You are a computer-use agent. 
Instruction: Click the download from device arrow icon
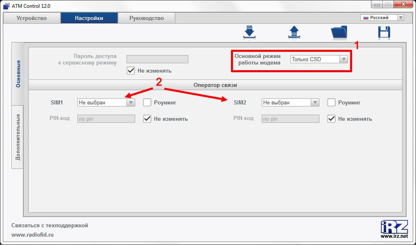[249, 32]
